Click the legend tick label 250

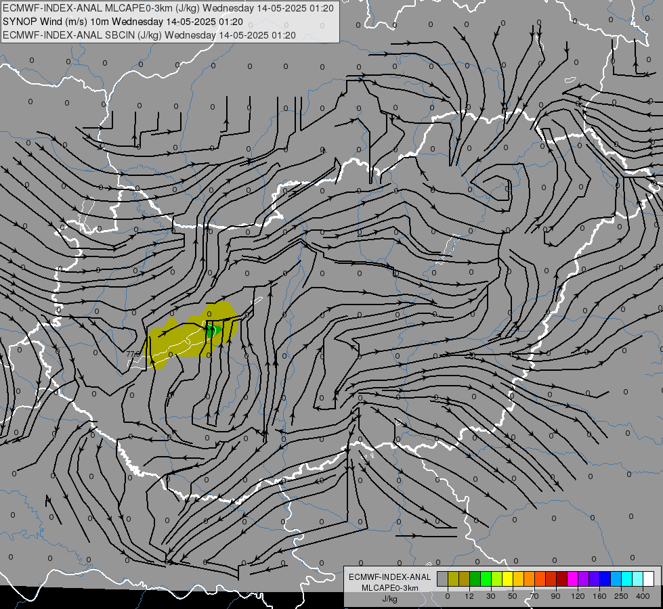(621, 596)
